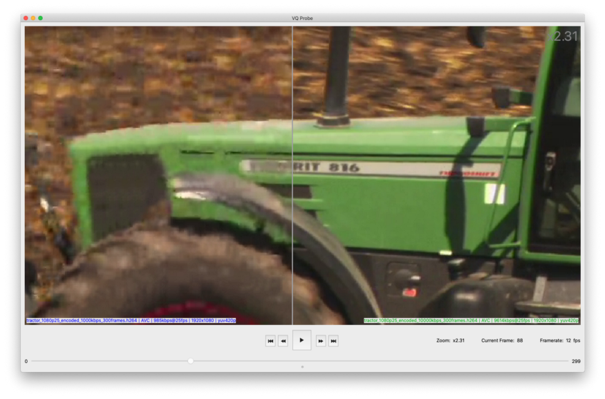Click the 299 end frame label
The width and height of the screenshot is (605, 399).
coord(576,362)
